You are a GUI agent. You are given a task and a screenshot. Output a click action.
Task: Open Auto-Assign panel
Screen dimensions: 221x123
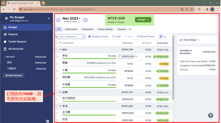point(197,40)
